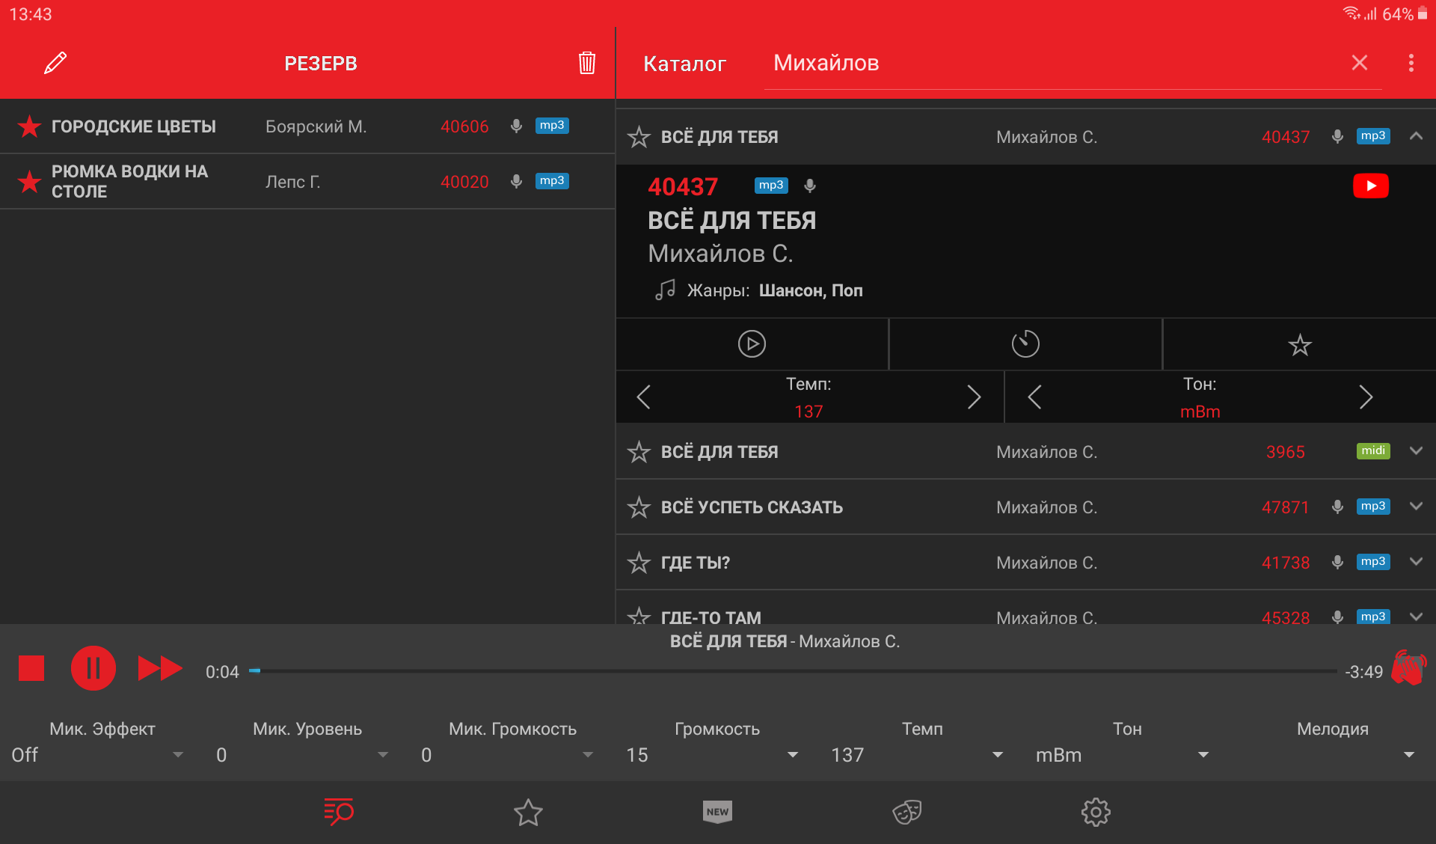Pause the current song
This screenshot has width=1436, height=844.
click(93, 668)
